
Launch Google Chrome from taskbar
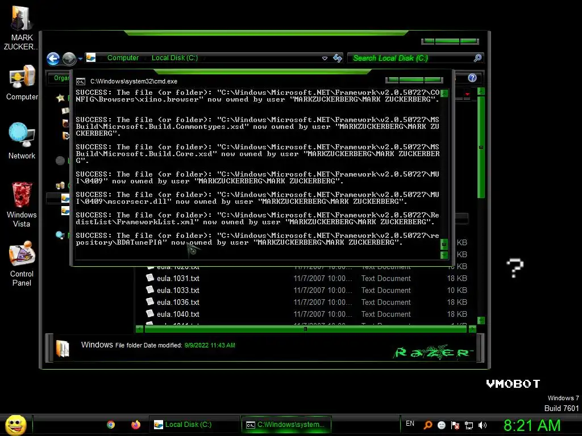(x=111, y=425)
